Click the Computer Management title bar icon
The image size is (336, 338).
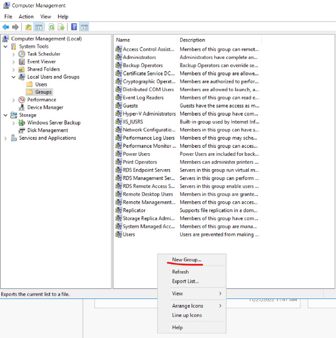tap(6, 5)
